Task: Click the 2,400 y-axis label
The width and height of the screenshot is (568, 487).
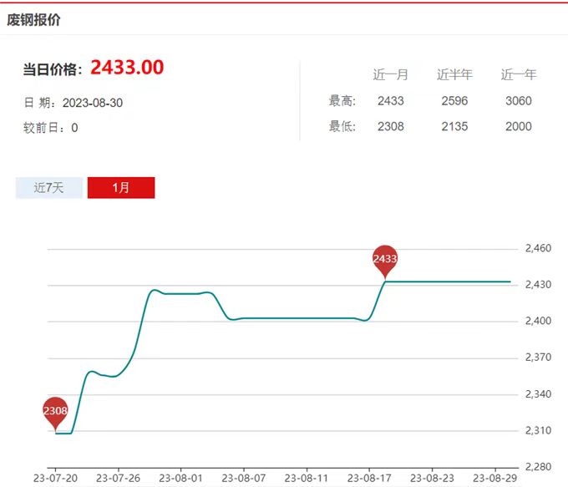Action: click(x=538, y=321)
